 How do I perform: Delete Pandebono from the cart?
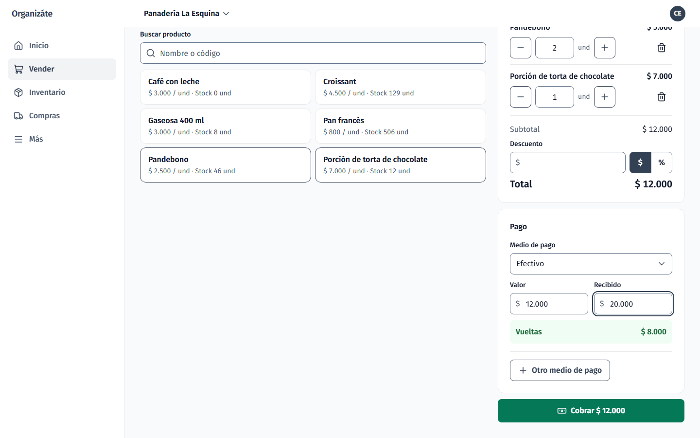[x=662, y=48]
